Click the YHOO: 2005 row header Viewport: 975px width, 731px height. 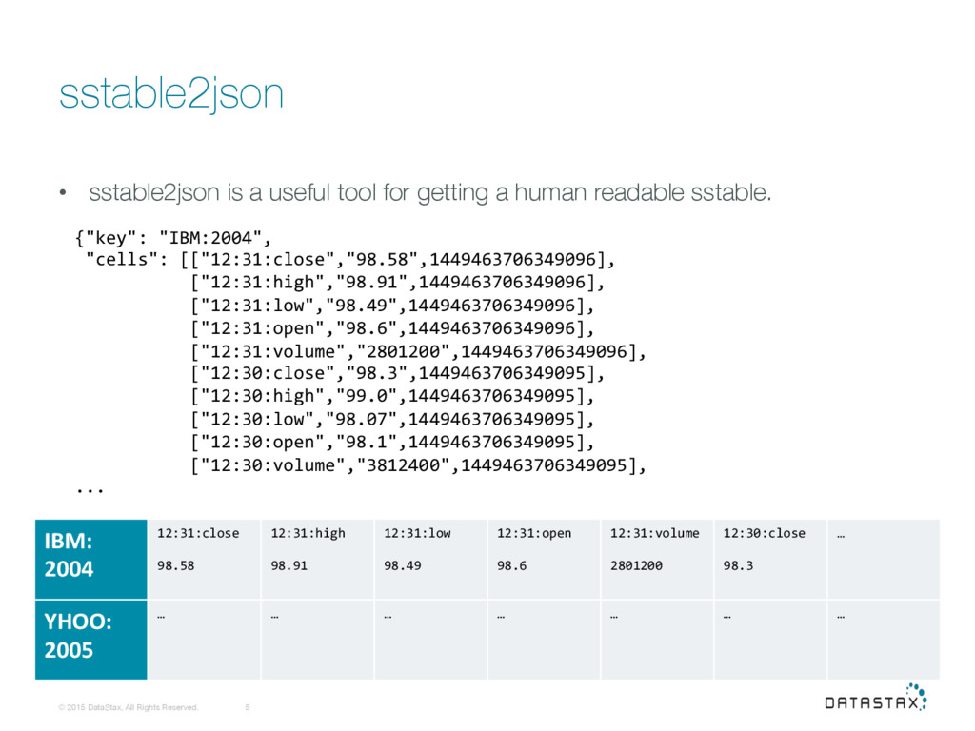click(90, 640)
